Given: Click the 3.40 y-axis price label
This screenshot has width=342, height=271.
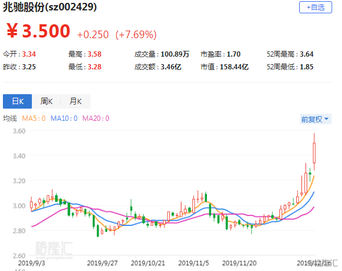Looking at the screenshot, I should pyautogui.click(x=19, y=156).
